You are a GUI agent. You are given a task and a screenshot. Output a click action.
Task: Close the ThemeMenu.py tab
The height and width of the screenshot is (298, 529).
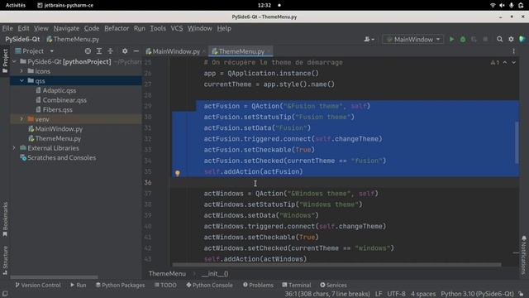pyautogui.click(x=269, y=51)
